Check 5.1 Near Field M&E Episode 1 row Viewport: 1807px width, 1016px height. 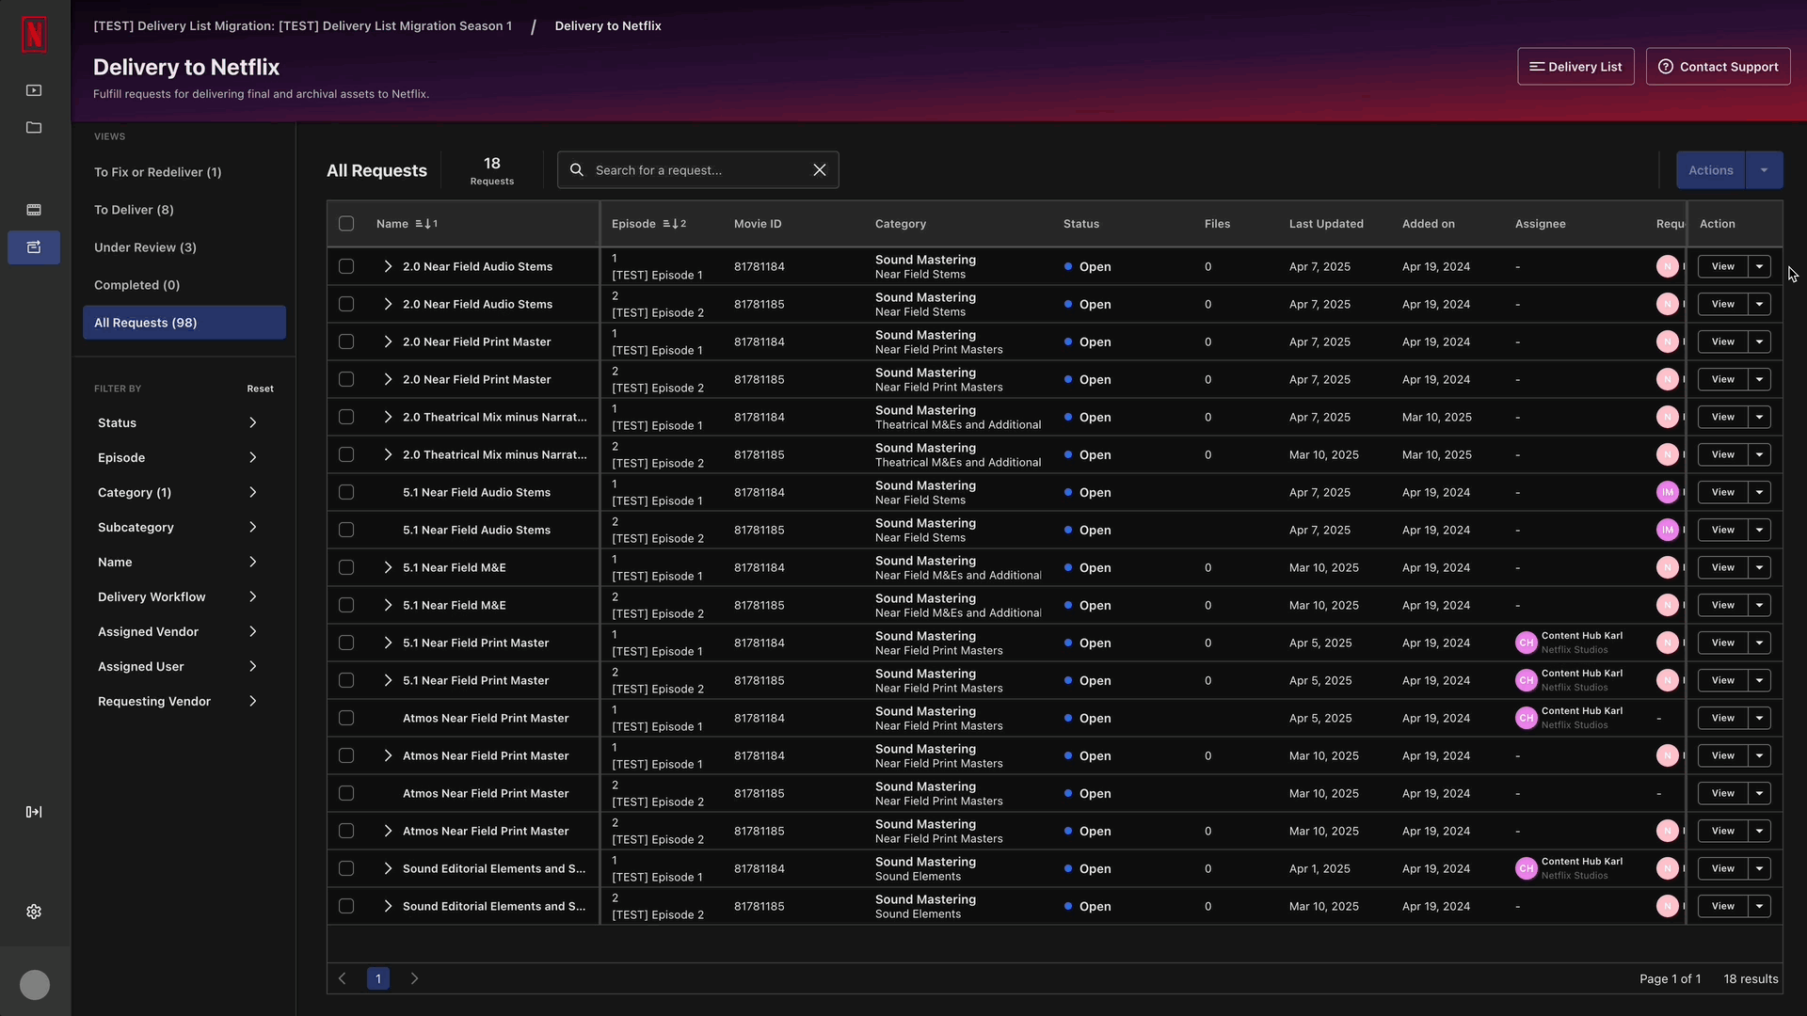[x=346, y=567]
